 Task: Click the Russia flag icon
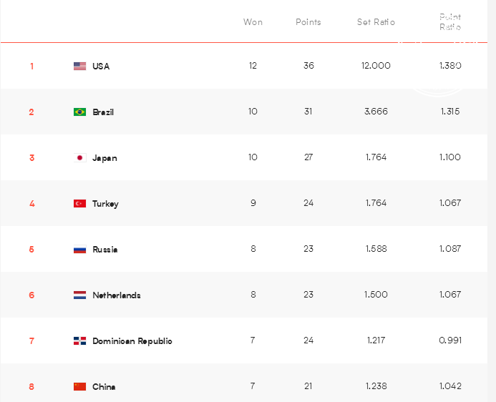pos(79,250)
